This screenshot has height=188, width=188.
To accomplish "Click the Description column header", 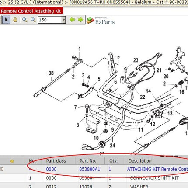I will tap(140, 161).
